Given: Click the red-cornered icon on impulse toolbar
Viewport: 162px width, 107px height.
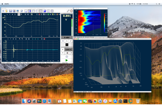Looking at the screenshot, I should point(44,39).
